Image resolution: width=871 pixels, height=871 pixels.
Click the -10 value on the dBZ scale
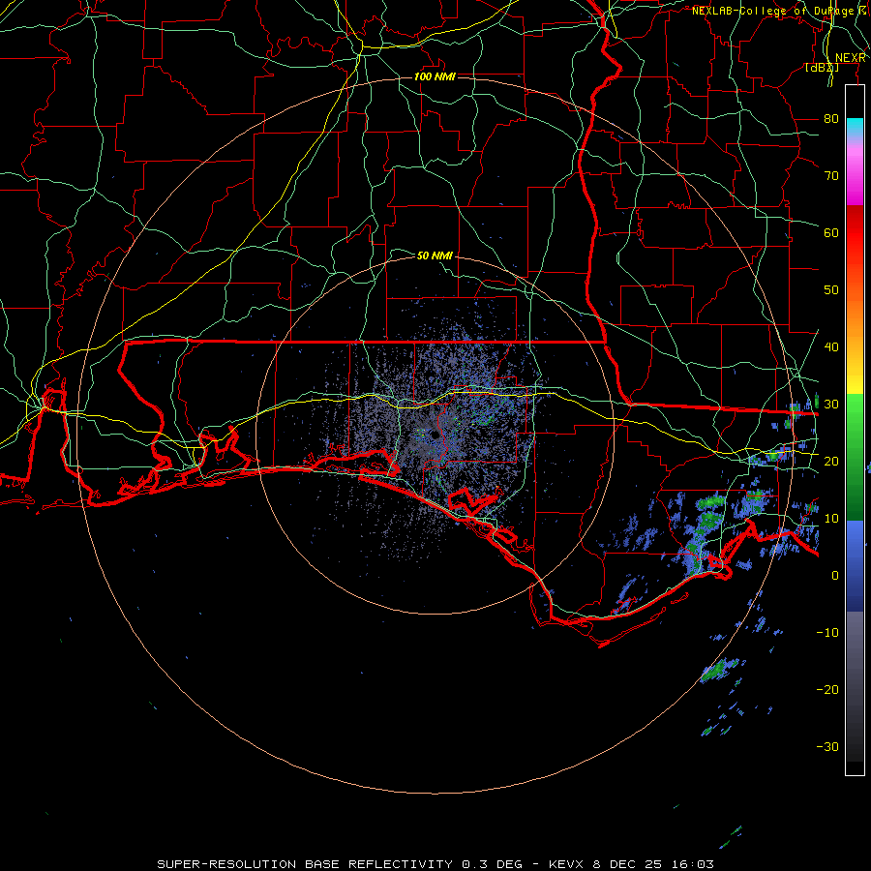827,633
